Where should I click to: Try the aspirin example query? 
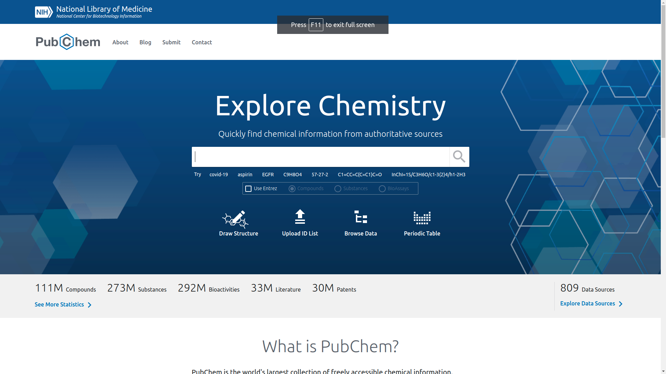click(x=245, y=175)
